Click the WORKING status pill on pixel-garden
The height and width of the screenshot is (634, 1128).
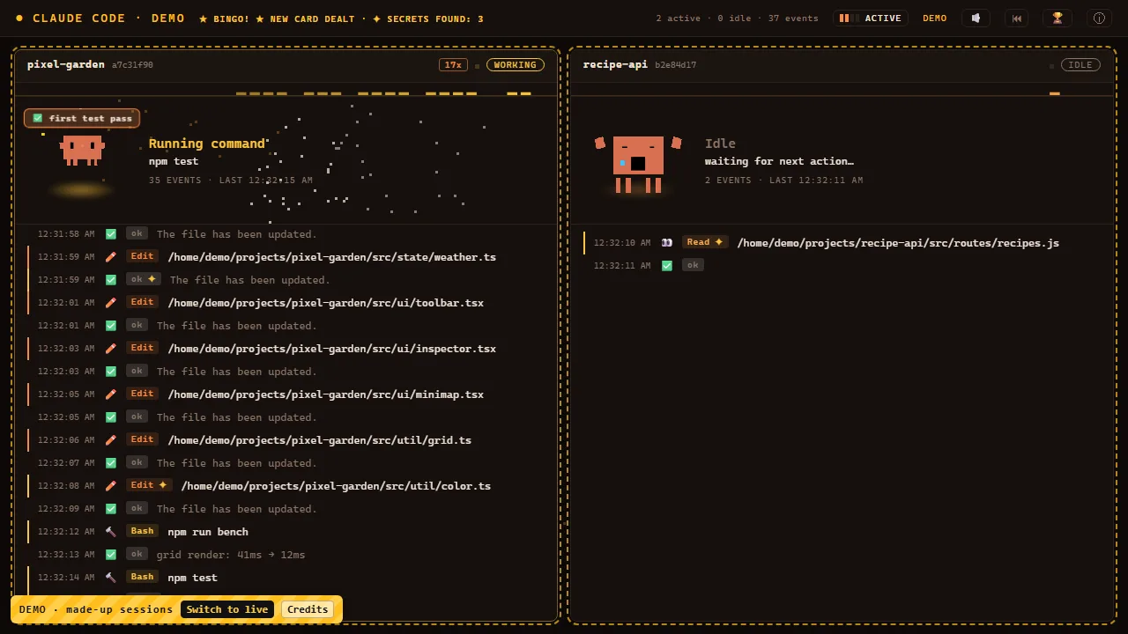point(515,65)
